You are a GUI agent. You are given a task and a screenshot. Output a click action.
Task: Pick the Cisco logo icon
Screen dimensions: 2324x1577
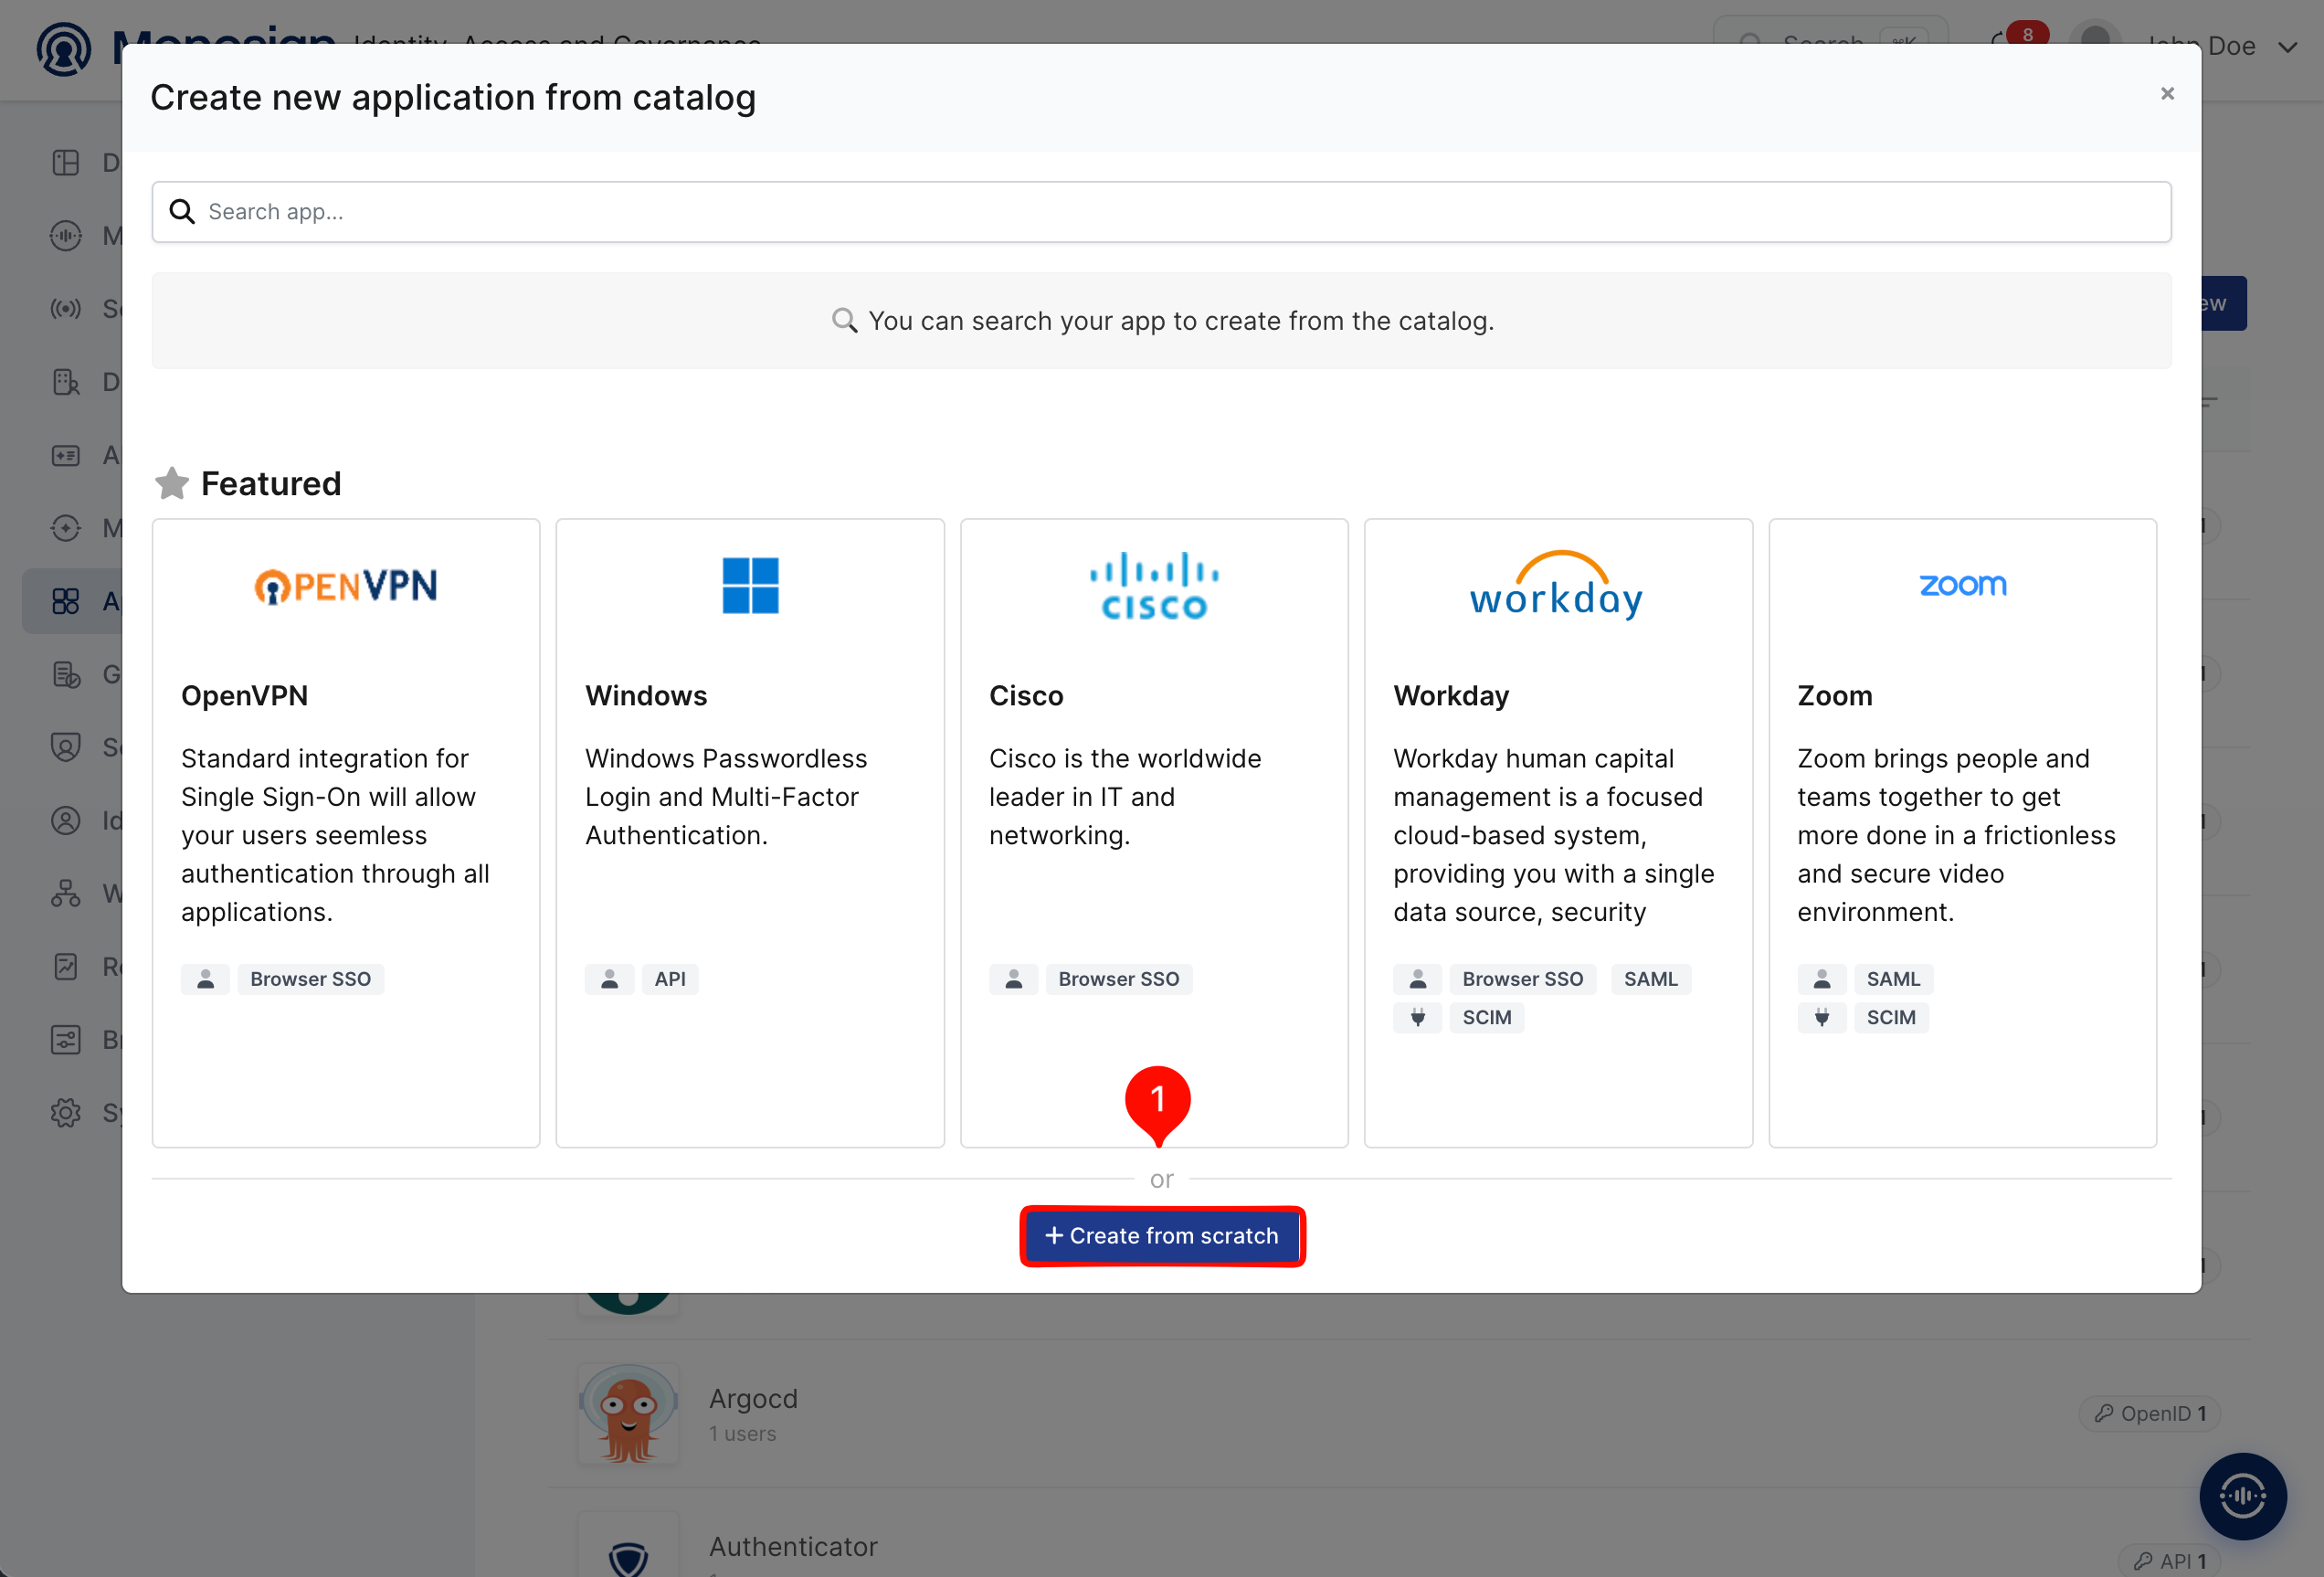pyautogui.click(x=1154, y=586)
